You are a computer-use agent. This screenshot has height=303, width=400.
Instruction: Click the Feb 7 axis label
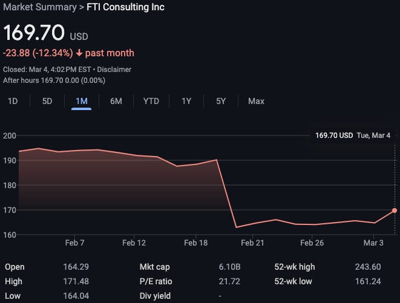(x=74, y=243)
